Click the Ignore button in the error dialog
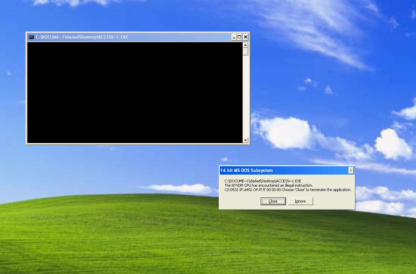This screenshot has height=274, width=416. click(300, 201)
